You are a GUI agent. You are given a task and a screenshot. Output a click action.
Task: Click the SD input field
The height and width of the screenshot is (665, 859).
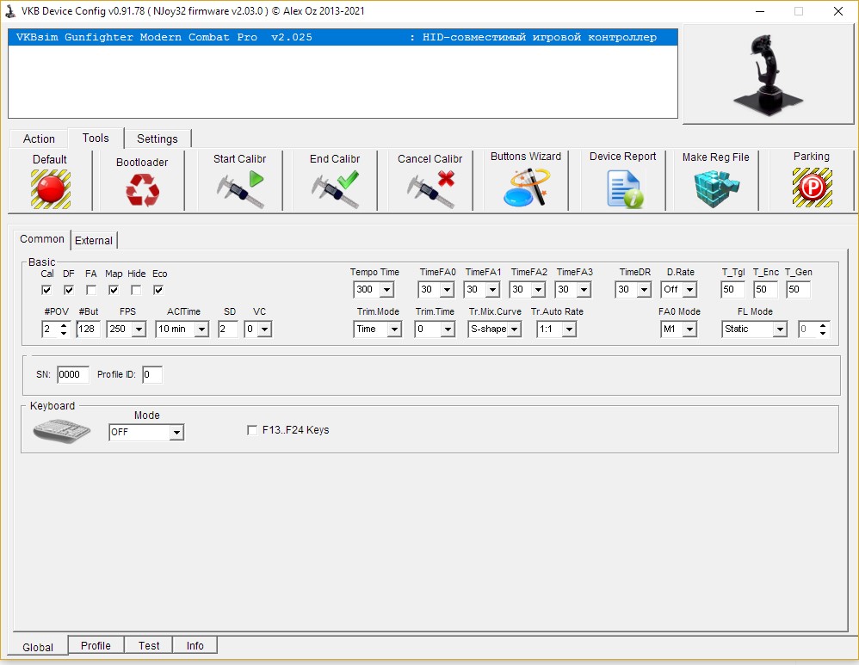point(228,329)
